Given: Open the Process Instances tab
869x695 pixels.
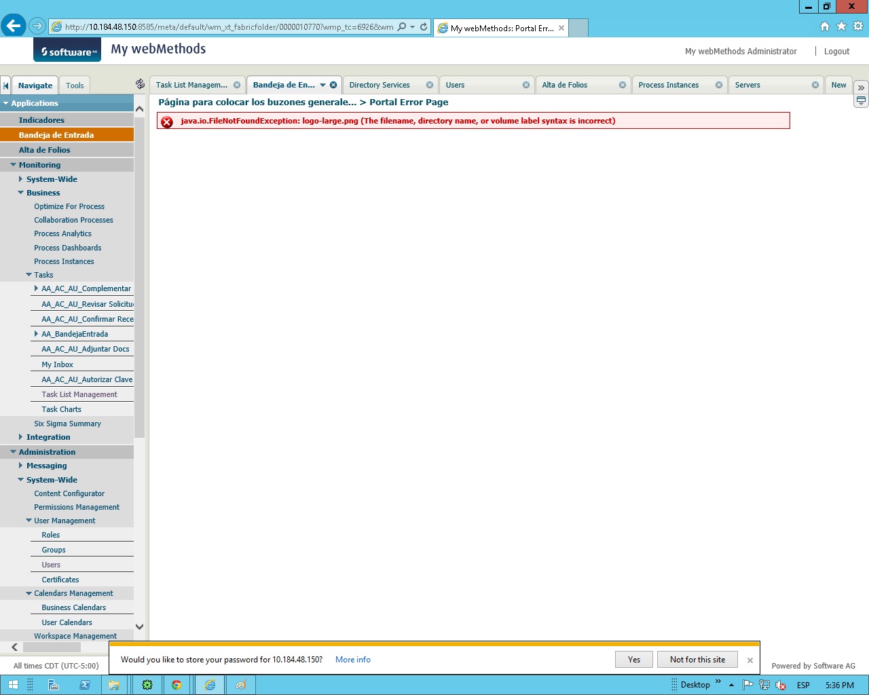Looking at the screenshot, I should point(669,85).
